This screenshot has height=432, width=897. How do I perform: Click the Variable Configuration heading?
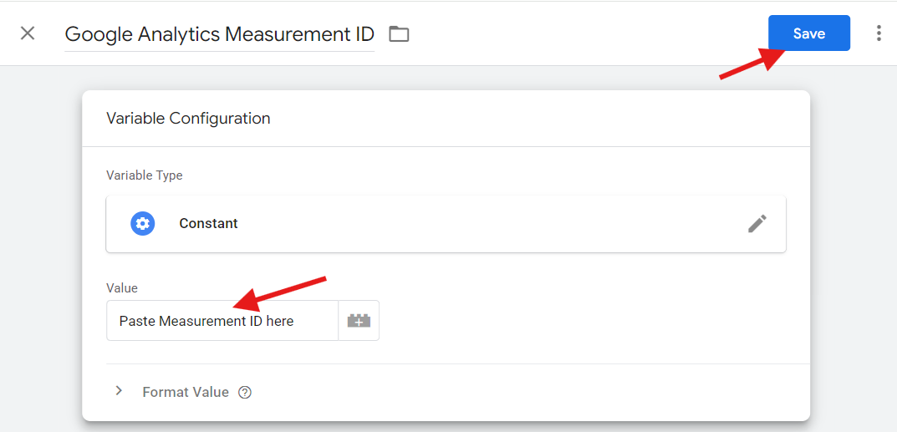point(188,119)
